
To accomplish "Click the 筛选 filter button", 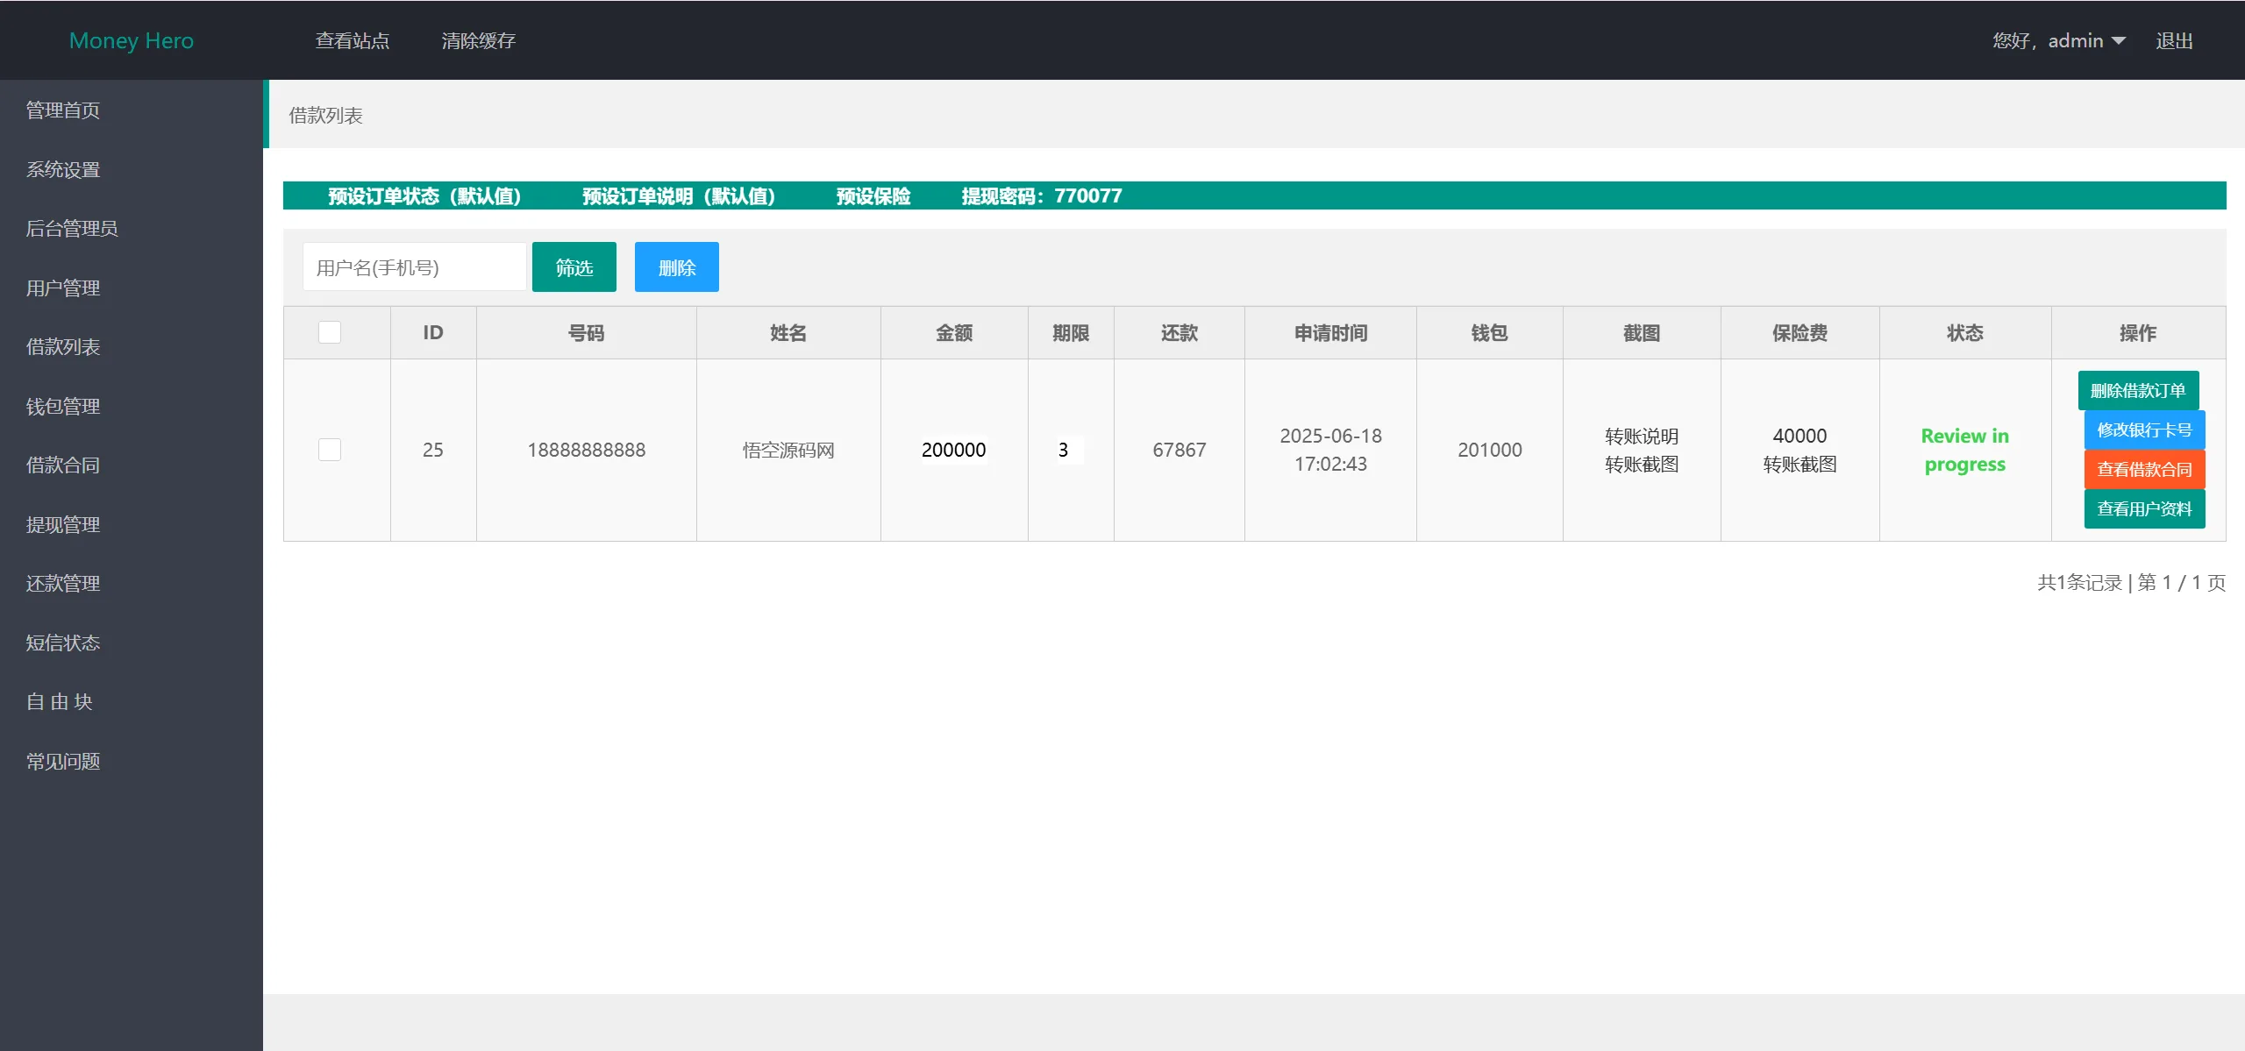I will [x=574, y=267].
